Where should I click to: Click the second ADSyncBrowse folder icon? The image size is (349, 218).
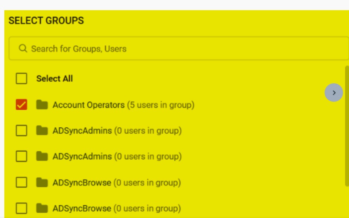pos(42,208)
